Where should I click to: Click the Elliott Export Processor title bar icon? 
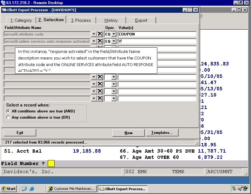coord(4,10)
